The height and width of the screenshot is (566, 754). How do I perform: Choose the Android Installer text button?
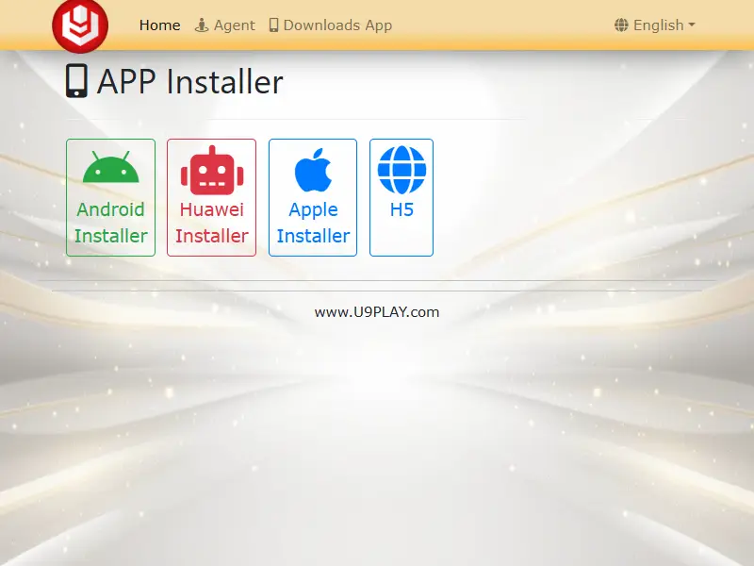(x=110, y=223)
